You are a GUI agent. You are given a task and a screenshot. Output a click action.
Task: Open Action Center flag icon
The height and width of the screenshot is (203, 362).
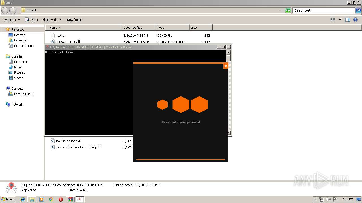[335, 199]
